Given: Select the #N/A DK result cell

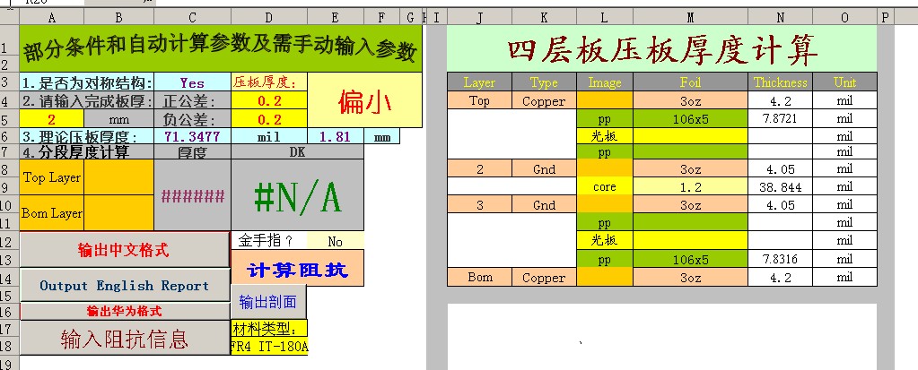Looking at the screenshot, I should [297, 195].
